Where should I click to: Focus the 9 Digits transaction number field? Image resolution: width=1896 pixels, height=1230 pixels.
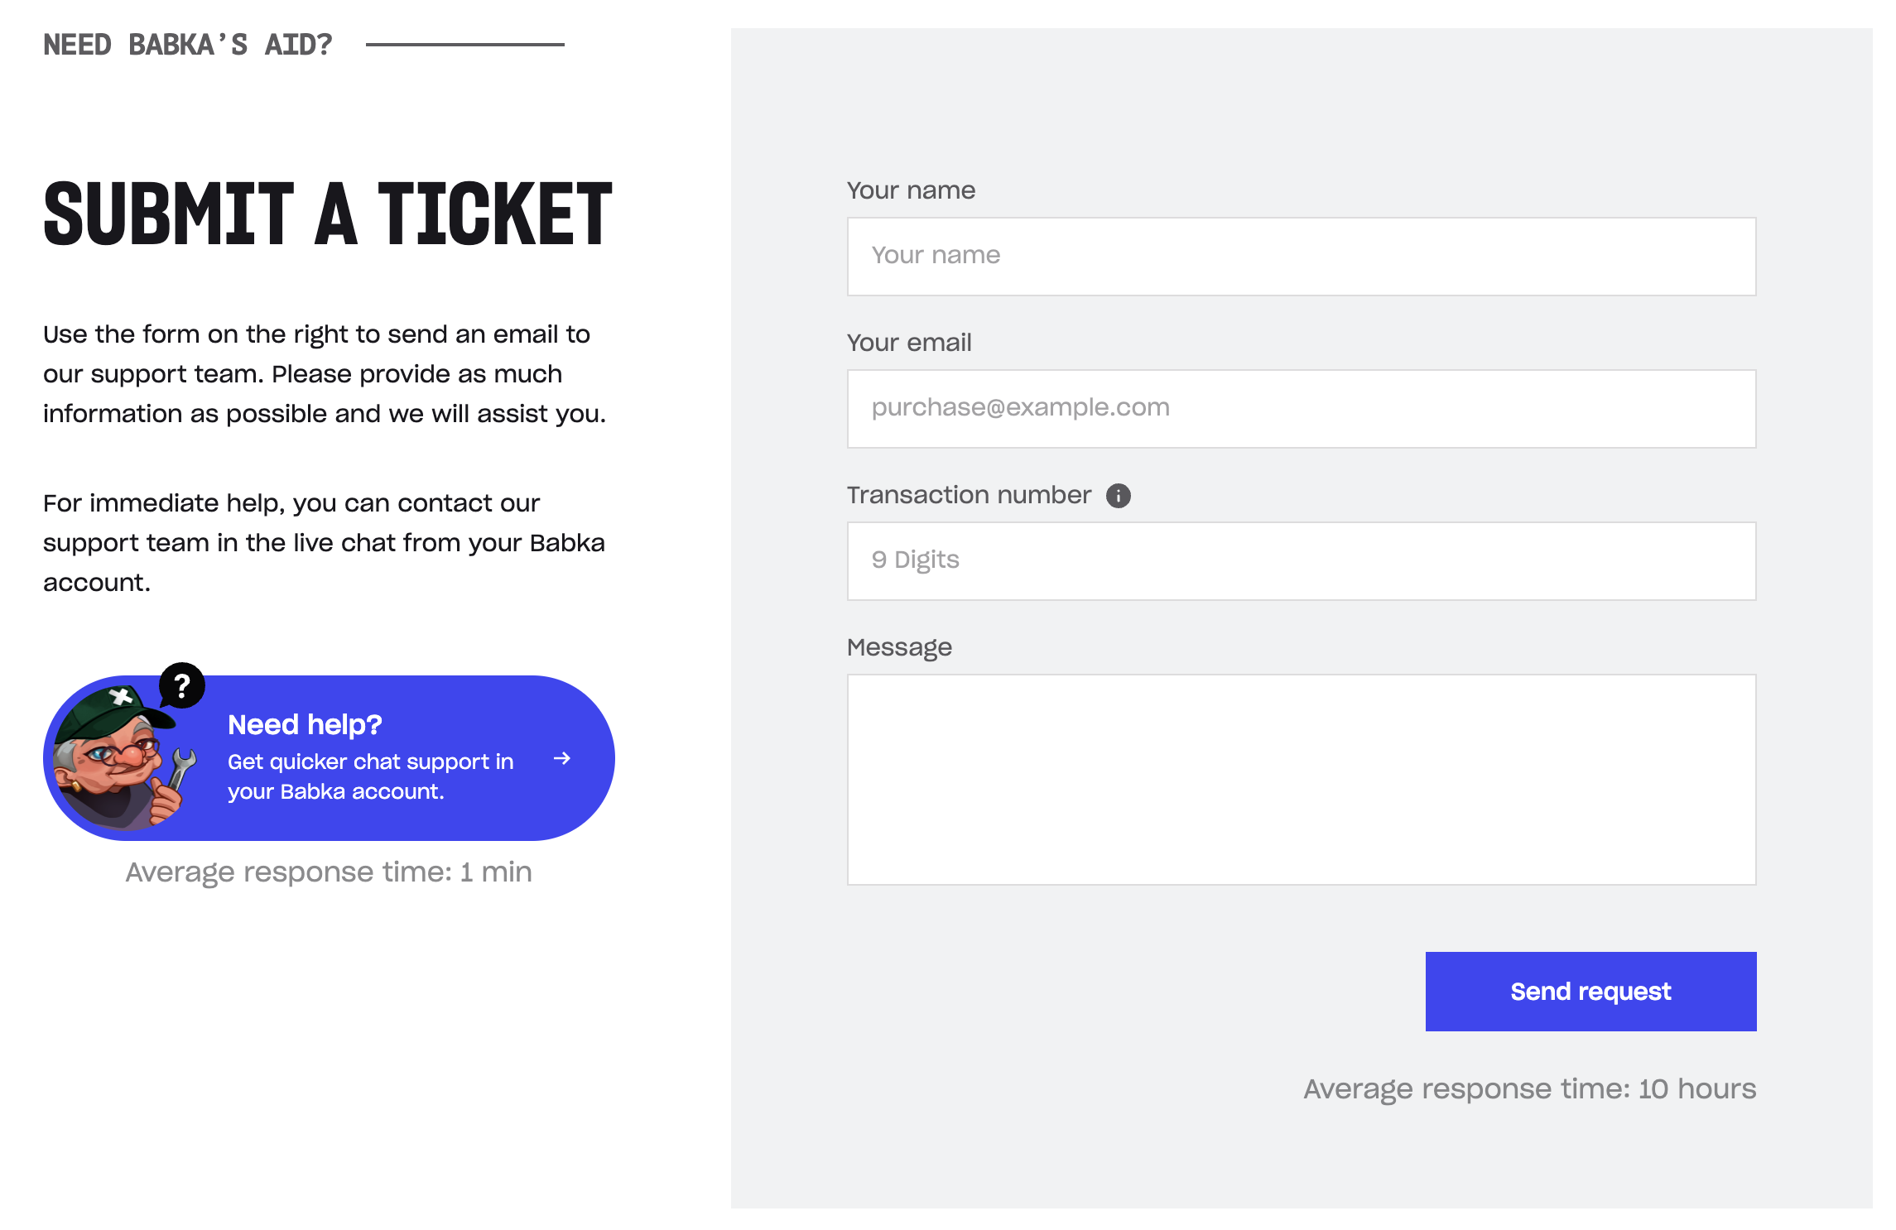pyautogui.click(x=1302, y=560)
